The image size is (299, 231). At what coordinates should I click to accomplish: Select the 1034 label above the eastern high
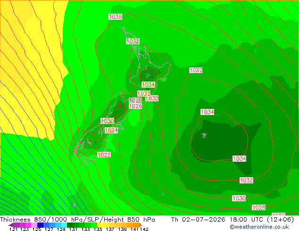point(208,112)
